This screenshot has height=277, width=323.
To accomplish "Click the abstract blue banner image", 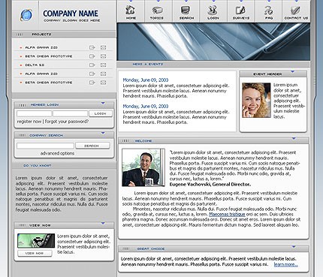I will 213,41.
